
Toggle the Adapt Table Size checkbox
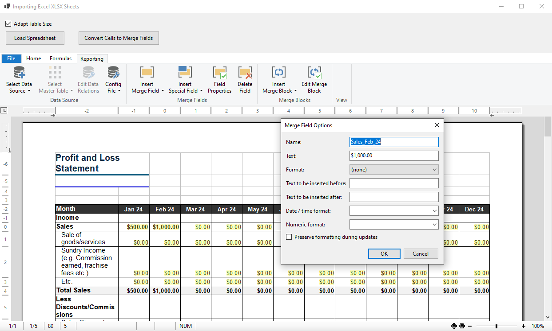pos(8,24)
